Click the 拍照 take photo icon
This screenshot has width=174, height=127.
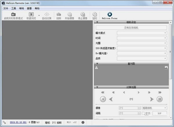[59, 14]
